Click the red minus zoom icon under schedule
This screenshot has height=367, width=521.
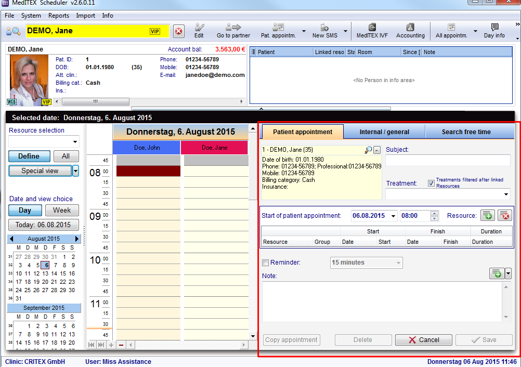coord(121,345)
